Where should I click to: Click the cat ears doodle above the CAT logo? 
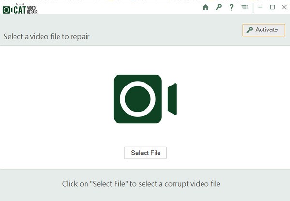point(20,4)
